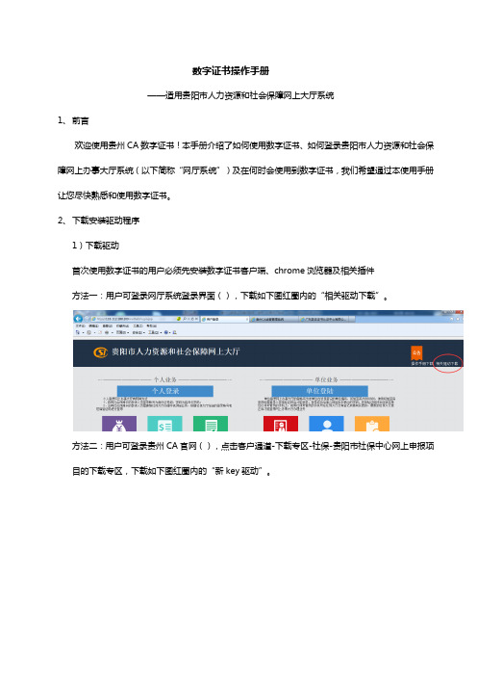
Task: Click the purple yen money-bag tile
Action: [x=119, y=424]
